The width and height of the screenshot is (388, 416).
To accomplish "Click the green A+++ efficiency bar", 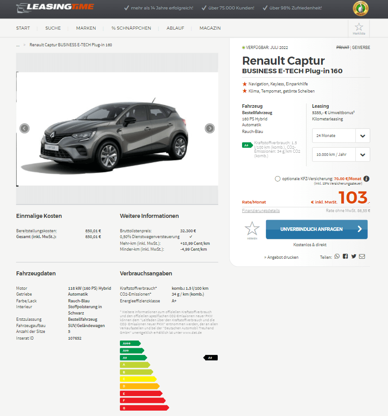I will coord(130,343).
